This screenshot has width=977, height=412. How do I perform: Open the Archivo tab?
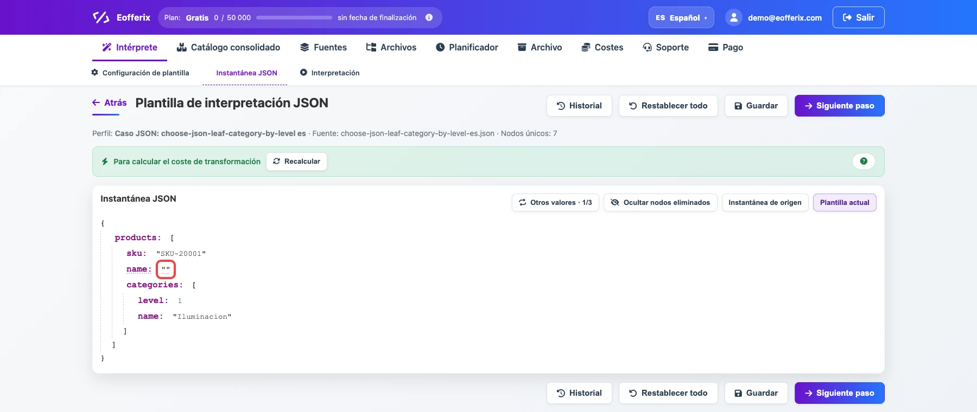click(x=540, y=47)
